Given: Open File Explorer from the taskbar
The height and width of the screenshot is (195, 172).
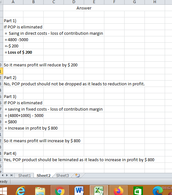Looking at the screenshot, I should pyautogui.click(x=40, y=191).
